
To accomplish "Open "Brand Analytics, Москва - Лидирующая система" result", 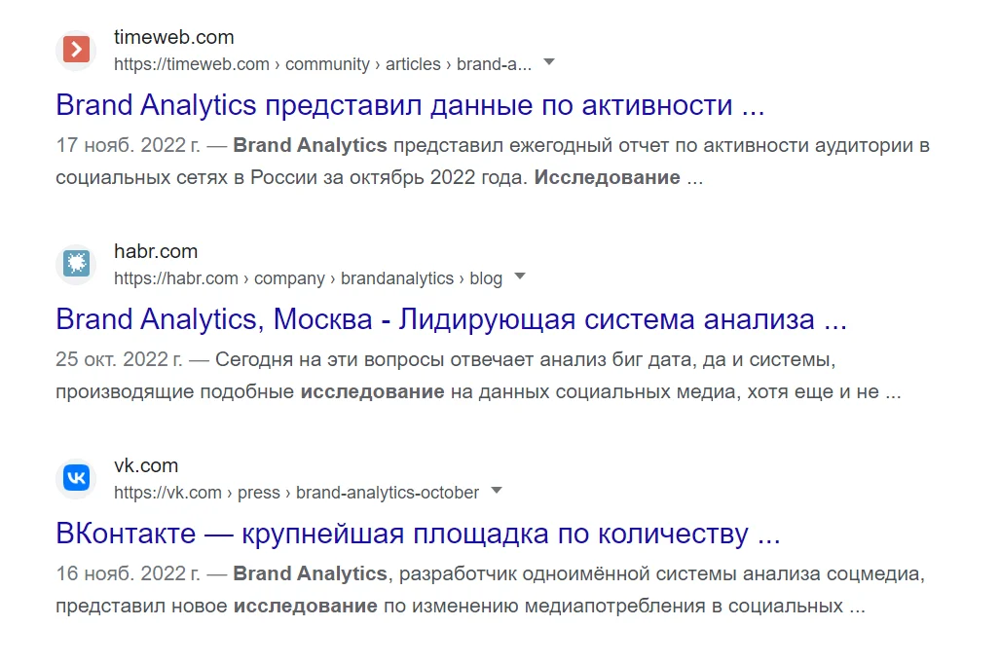I will pos(451,319).
